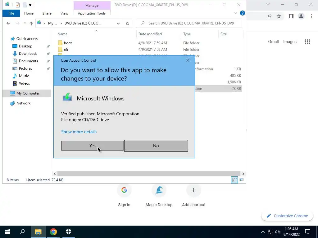This screenshot has height=238, width=318.
Task: Click the Search DVD Drive field
Action: pyautogui.click(x=189, y=23)
